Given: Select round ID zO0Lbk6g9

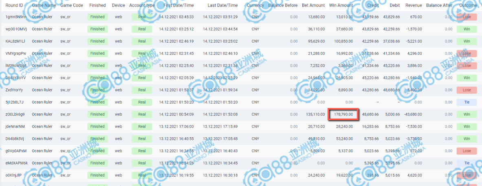Looking at the screenshot, I should [x=15, y=114].
